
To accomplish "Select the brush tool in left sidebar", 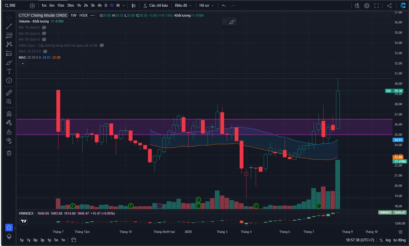I will [9, 63].
